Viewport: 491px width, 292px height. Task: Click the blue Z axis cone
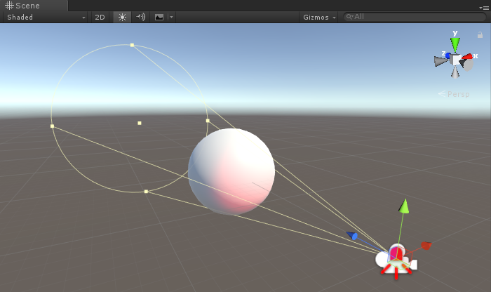[448, 55]
